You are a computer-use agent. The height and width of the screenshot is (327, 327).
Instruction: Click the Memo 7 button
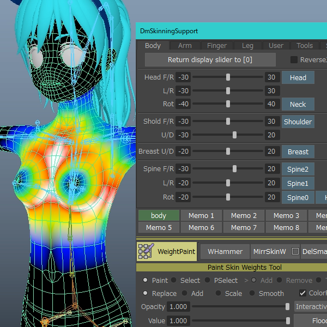(x=244, y=227)
